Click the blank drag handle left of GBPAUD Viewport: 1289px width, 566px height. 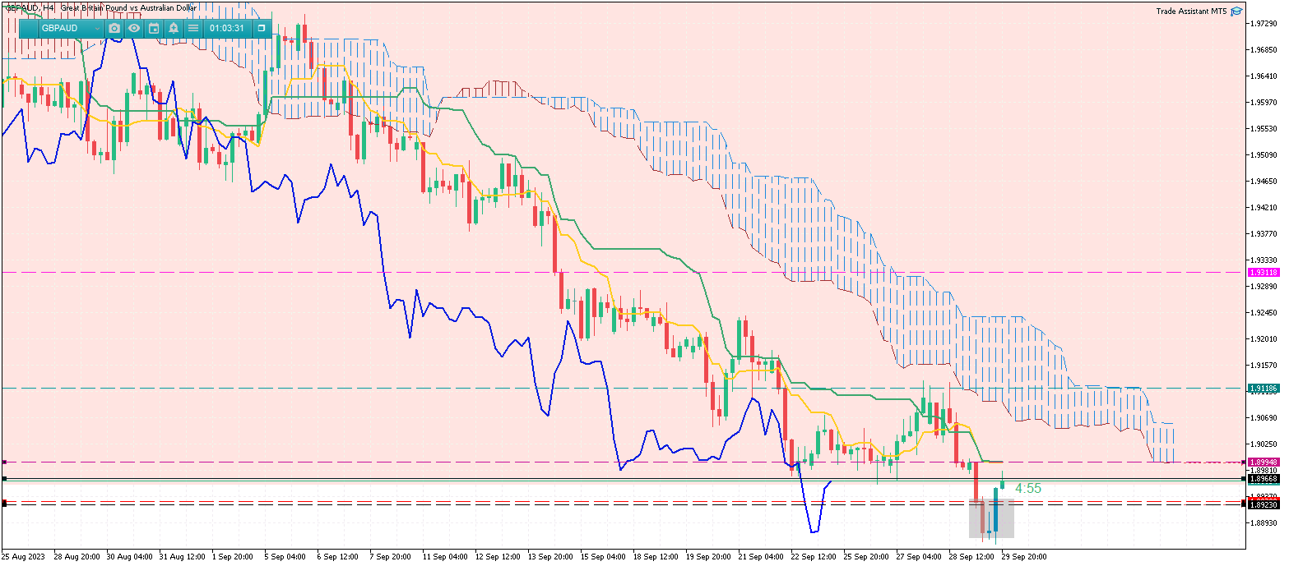point(28,28)
